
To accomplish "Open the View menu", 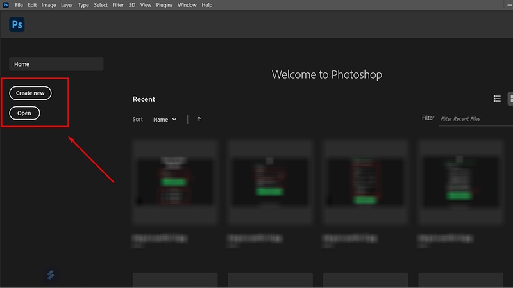I will (146, 5).
